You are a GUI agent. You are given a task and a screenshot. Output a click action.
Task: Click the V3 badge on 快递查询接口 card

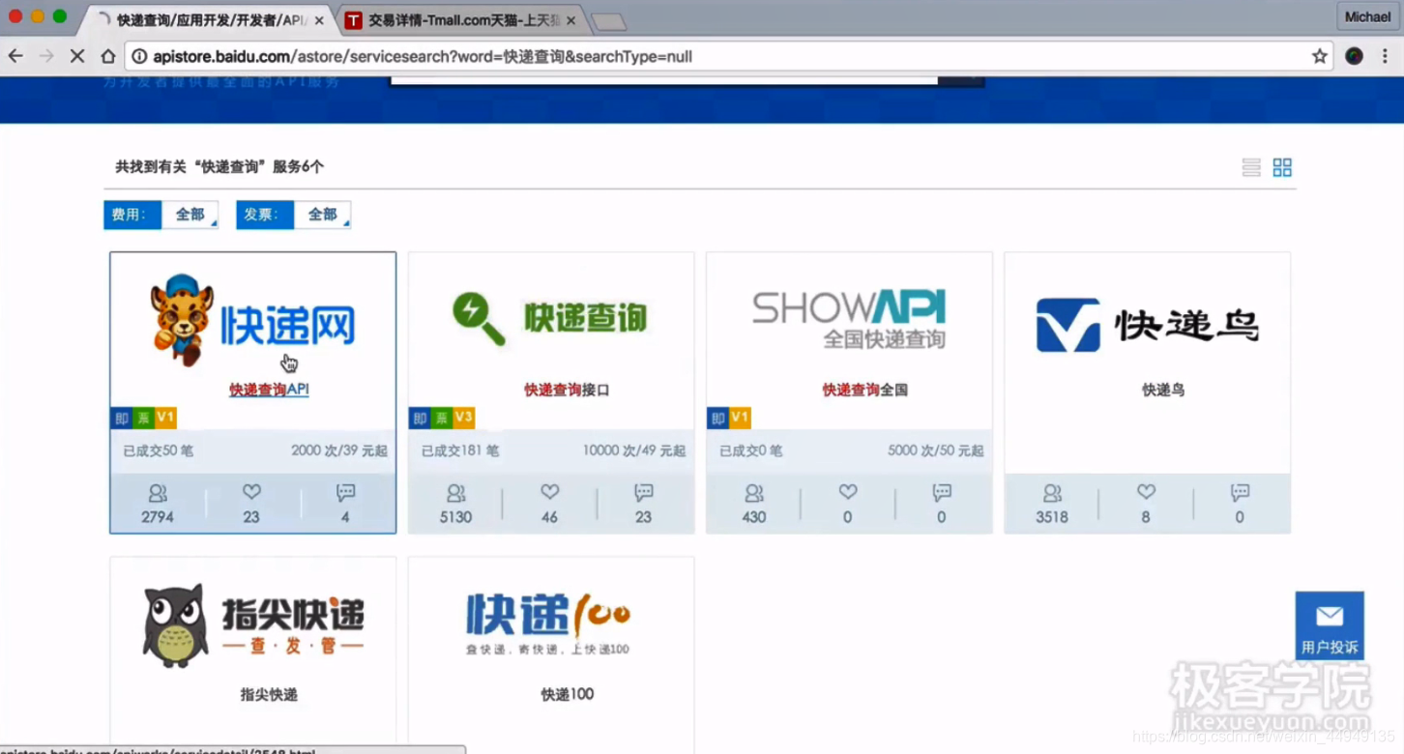click(x=463, y=418)
